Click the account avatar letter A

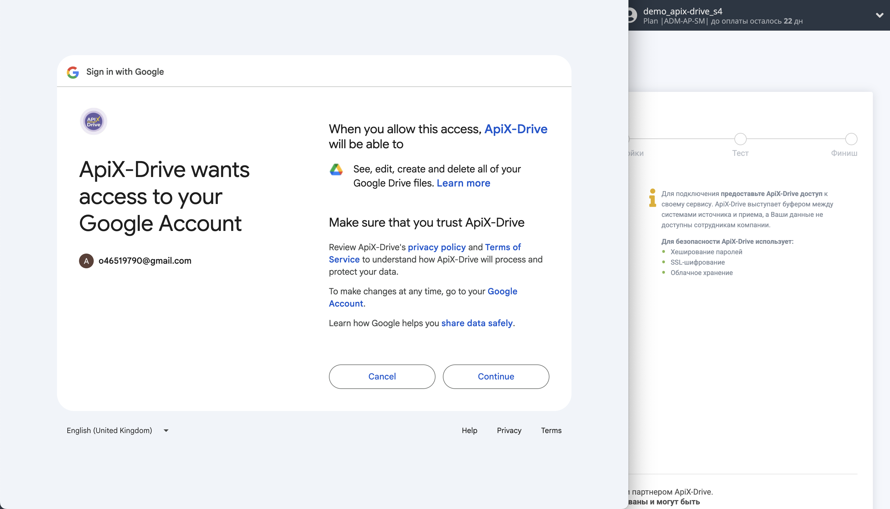86,261
